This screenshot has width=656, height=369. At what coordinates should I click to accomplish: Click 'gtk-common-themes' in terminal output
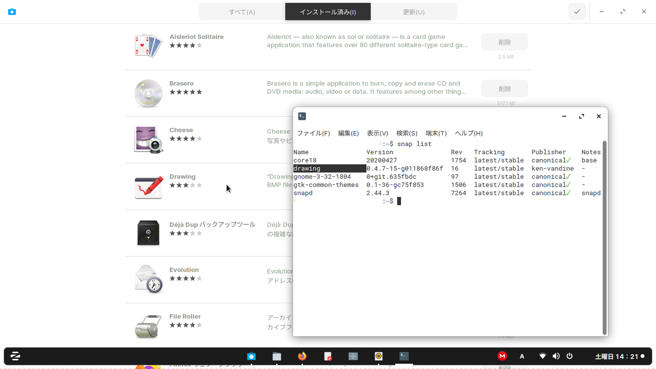click(x=326, y=185)
